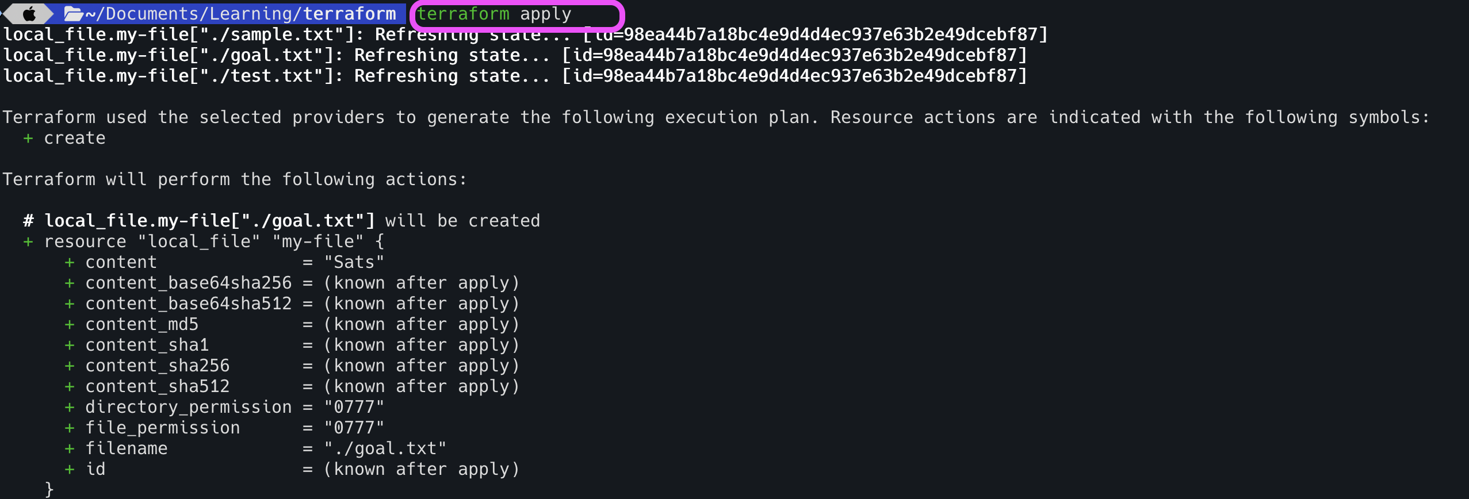Click the test.txt refreshing state line
The width and height of the screenshot is (1469, 499).
coord(515,76)
